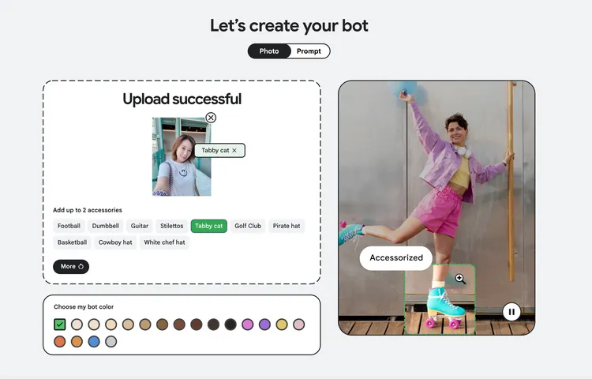The width and height of the screenshot is (592, 379).
Task: Click the green checked bot color box
Action: pyautogui.click(x=60, y=325)
